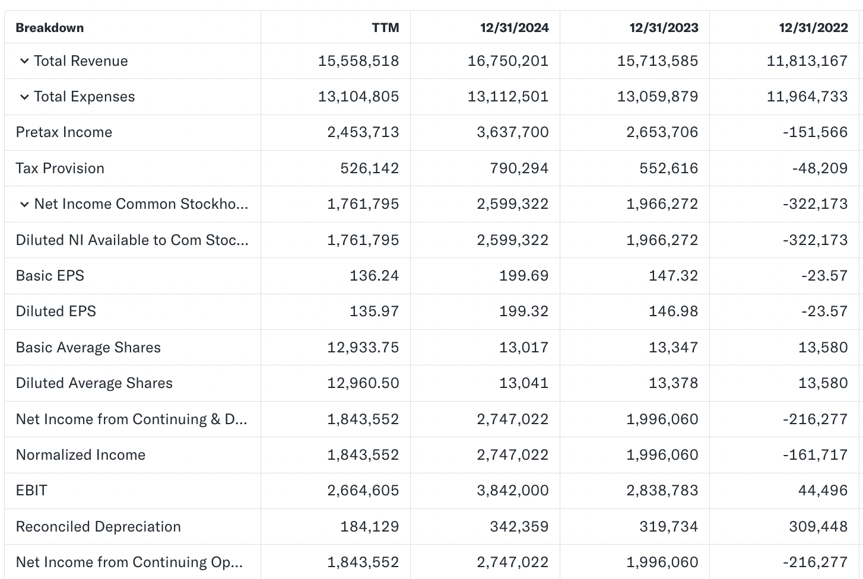Select the Breakdown column header
Viewport: 863px width, 579px height.
[x=50, y=28]
